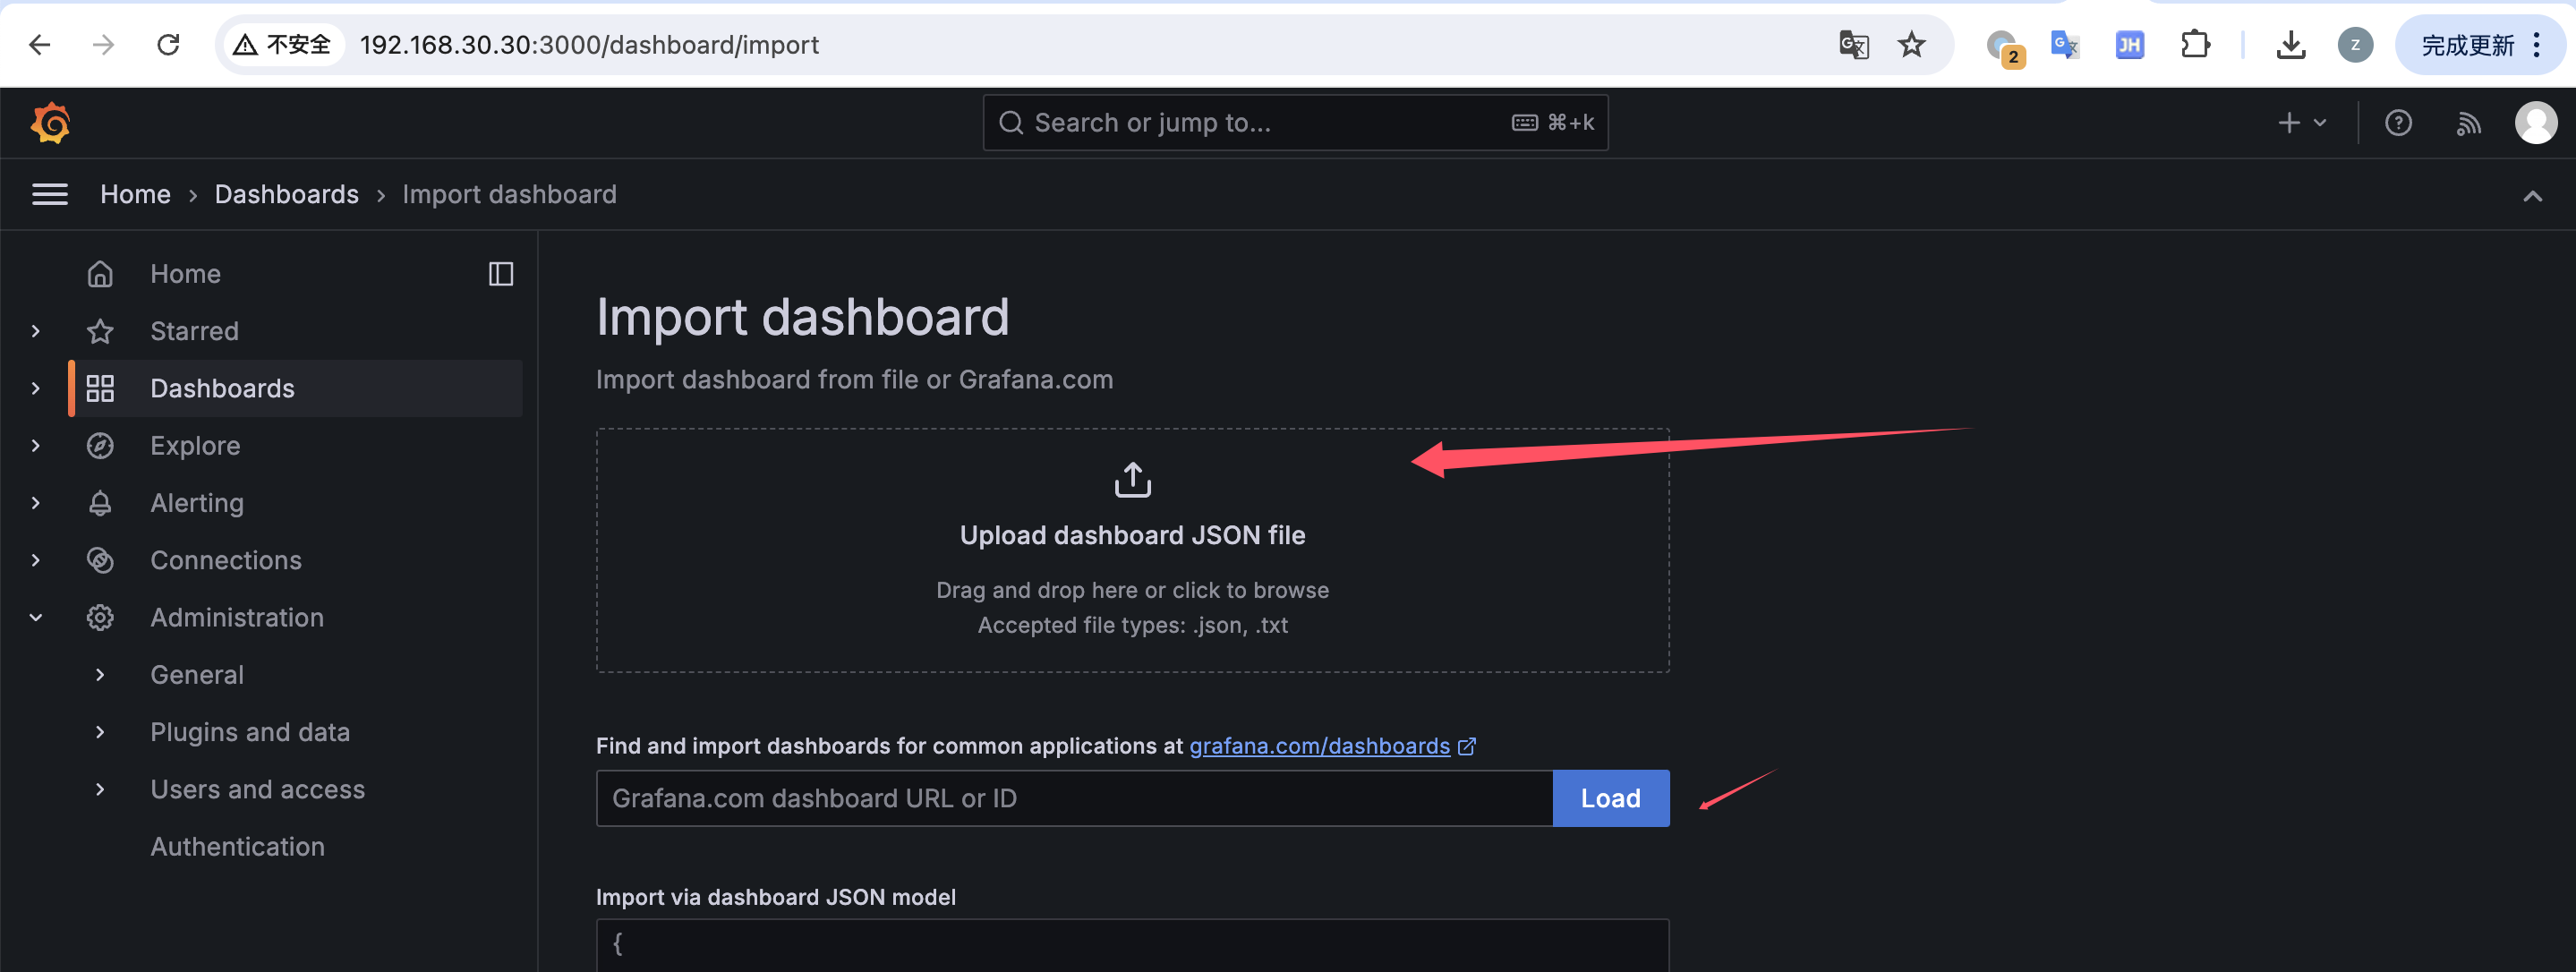The image size is (2576, 972).
Task: Open Explore in sidebar
Action: (x=195, y=446)
